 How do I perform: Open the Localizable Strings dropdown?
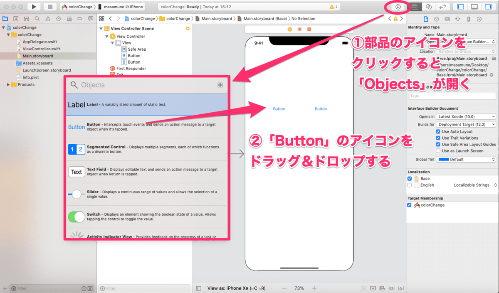point(475,185)
